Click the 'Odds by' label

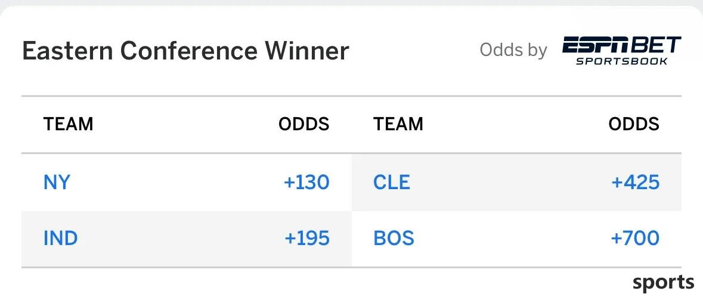[513, 49]
